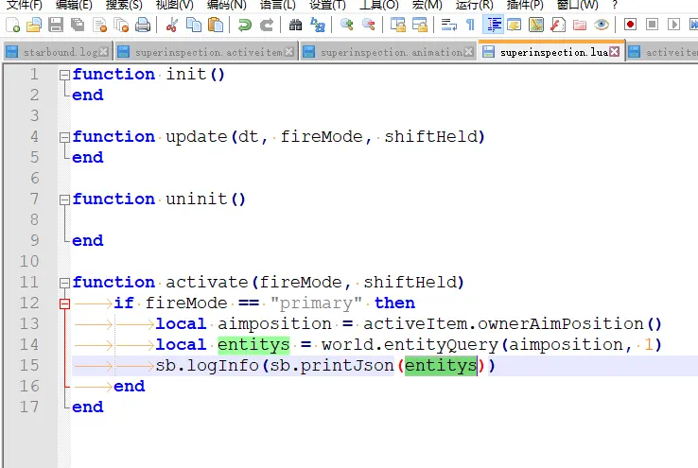Click sb.logInfo in line 15
The height and width of the screenshot is (468, 698).
pos(207,366)
